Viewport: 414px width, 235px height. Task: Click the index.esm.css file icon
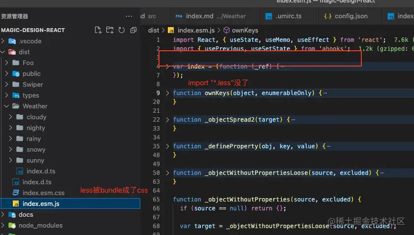tap(16, 193)
